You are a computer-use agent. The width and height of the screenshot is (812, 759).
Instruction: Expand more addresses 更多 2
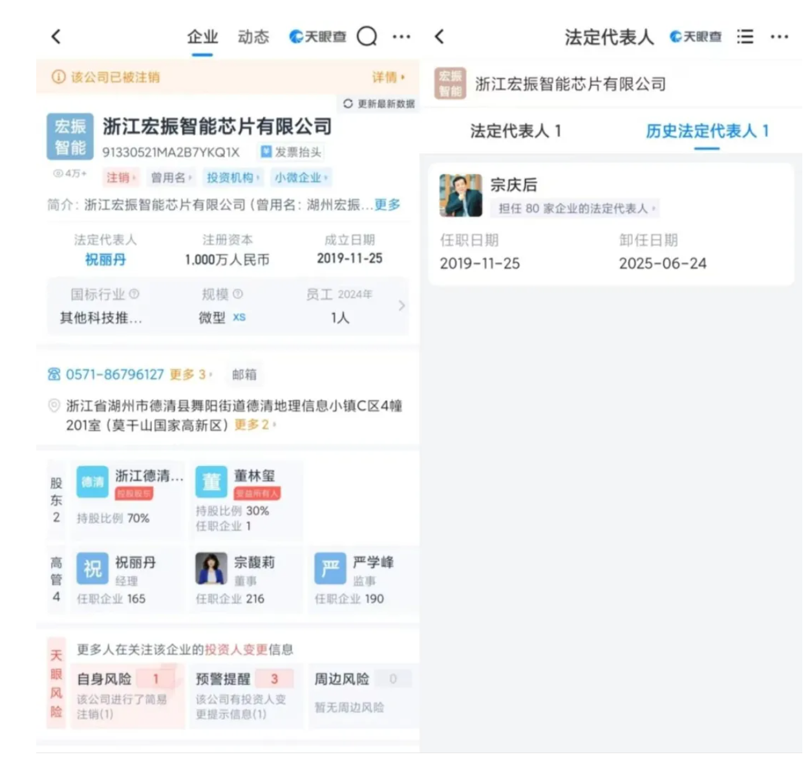255,425
